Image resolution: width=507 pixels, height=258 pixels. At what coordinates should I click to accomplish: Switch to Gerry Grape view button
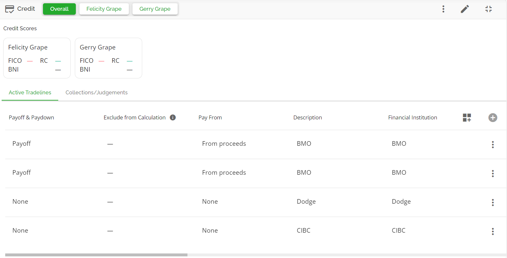155,9
